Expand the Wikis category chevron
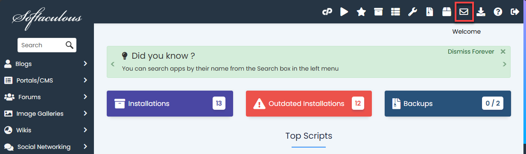The height and width of the screenshot is (154, 526). pyautogui.click(x=85, y=130)
